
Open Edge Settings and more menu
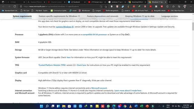pos(191,6)
